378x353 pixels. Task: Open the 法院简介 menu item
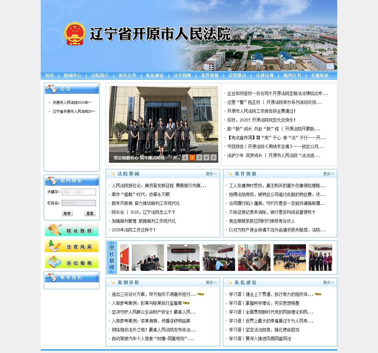(100, 76)
